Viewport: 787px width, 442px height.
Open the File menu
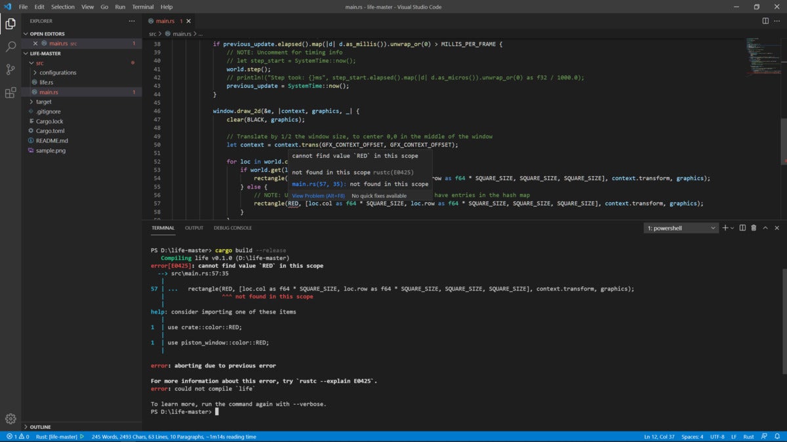24,7
